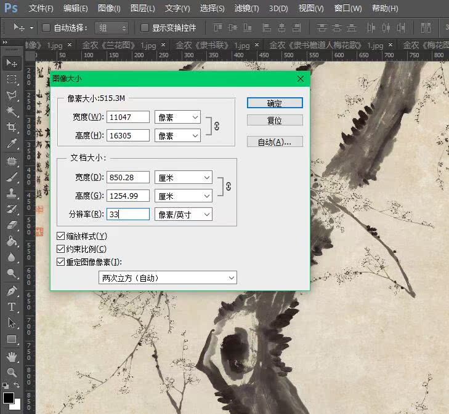
Task: Swap foreground and background colors
Action: click(x=17, y=385)
